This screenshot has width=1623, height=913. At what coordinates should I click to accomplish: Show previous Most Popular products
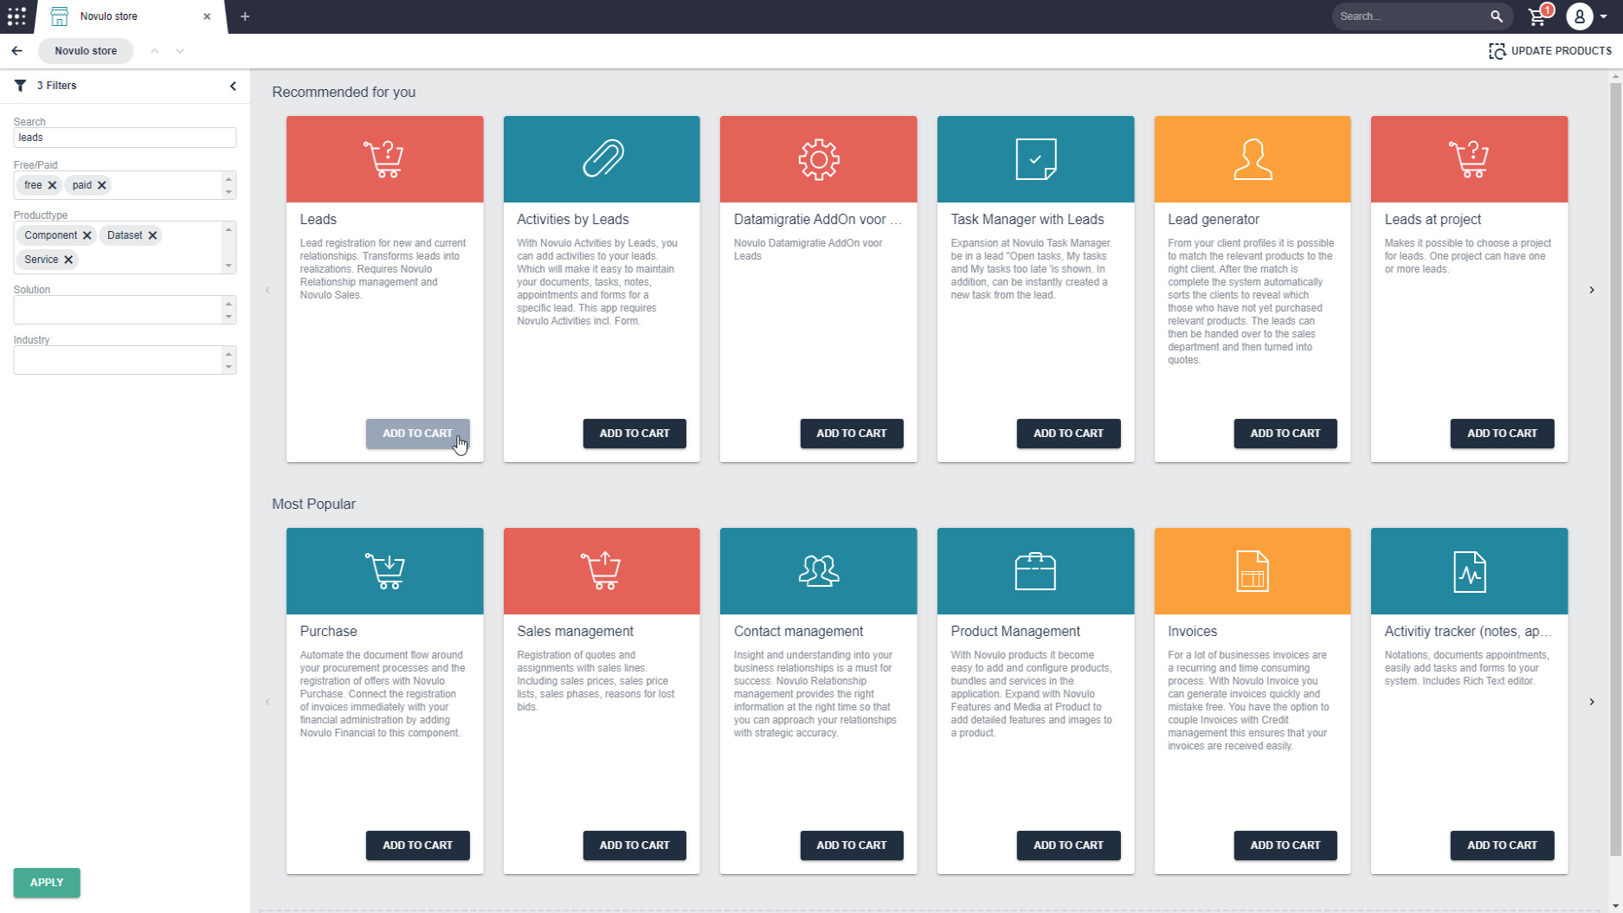coord(267,702)
